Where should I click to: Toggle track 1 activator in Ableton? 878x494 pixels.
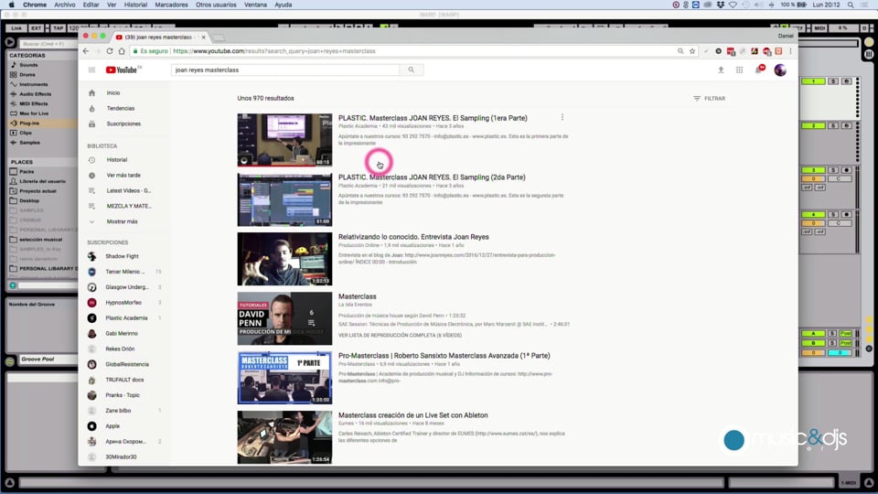[813, 81]
